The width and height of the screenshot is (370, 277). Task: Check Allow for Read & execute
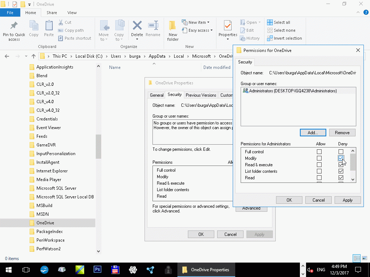tap(319, 164)
